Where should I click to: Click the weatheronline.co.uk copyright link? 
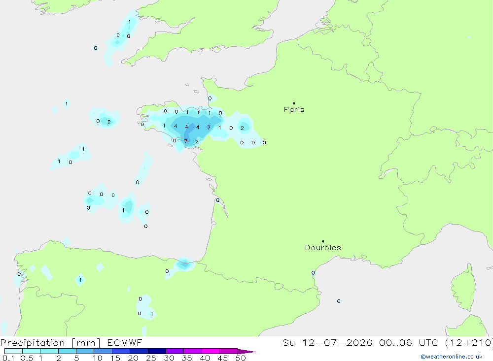(452, 357)
